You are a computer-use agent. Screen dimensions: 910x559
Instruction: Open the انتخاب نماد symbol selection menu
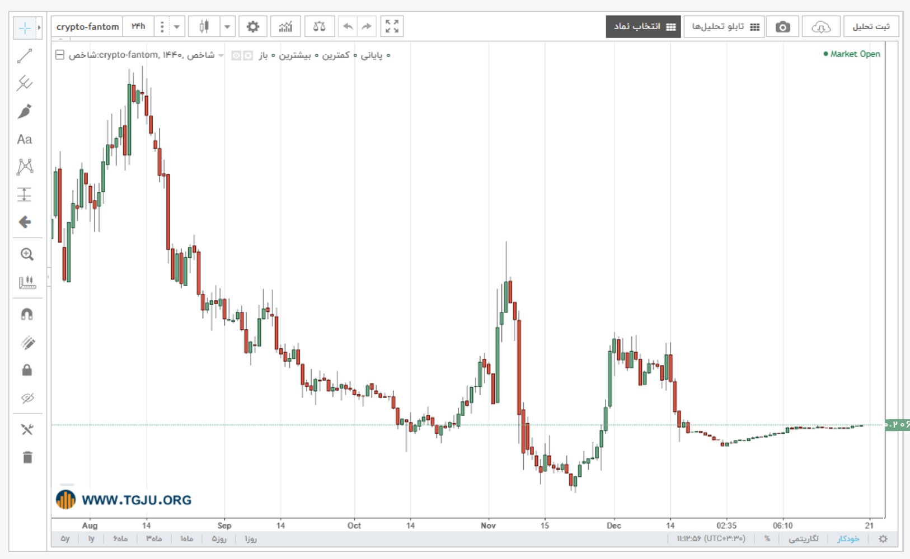click(x=644, y=26)
